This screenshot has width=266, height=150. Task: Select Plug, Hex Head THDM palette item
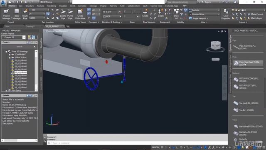click(248, 63)
